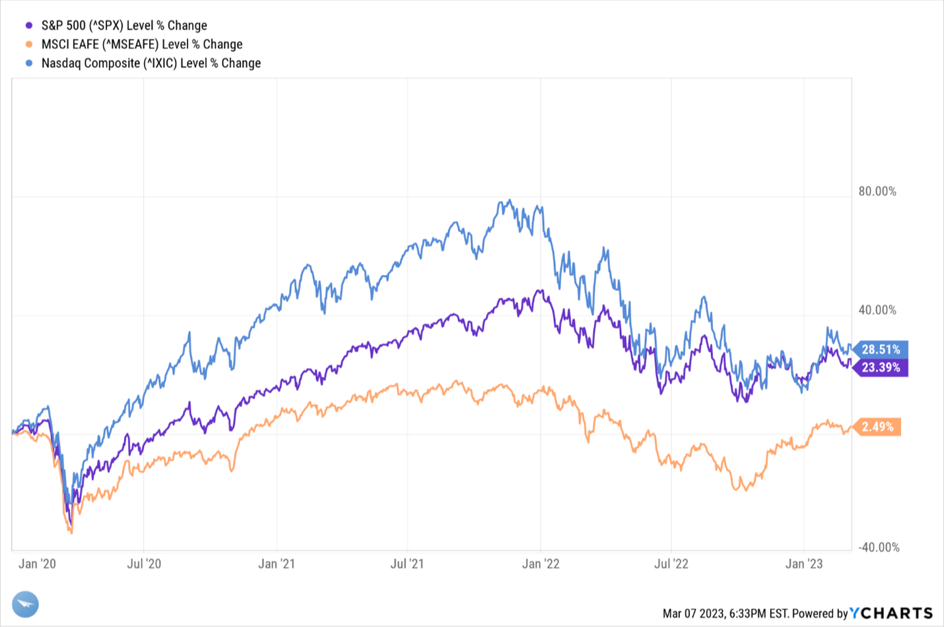Click the orange 2.49% value tag
Viewport: 944px width, 627px height.
coord(877,427)
